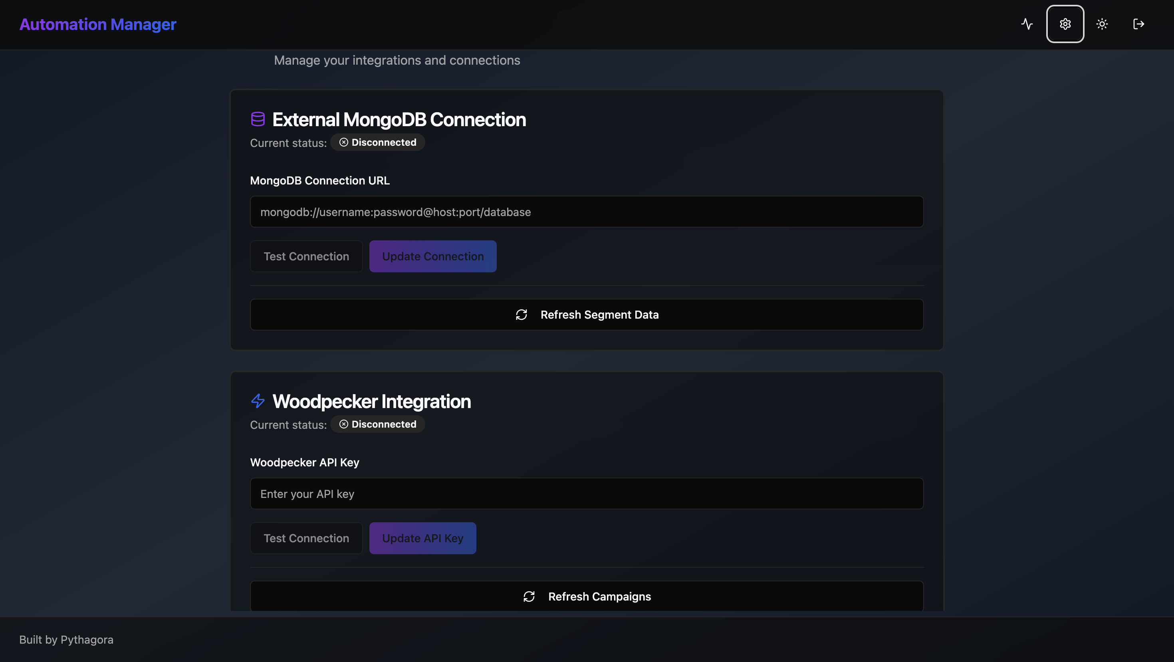1174x662 pixels.
Task: Click Update API Key
Action: coord(422,538)
